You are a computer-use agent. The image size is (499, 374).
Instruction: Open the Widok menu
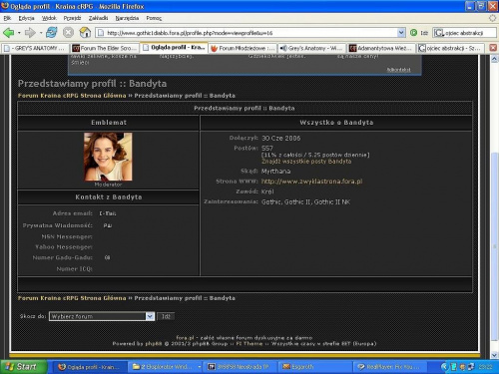click(x=49, y=18)
